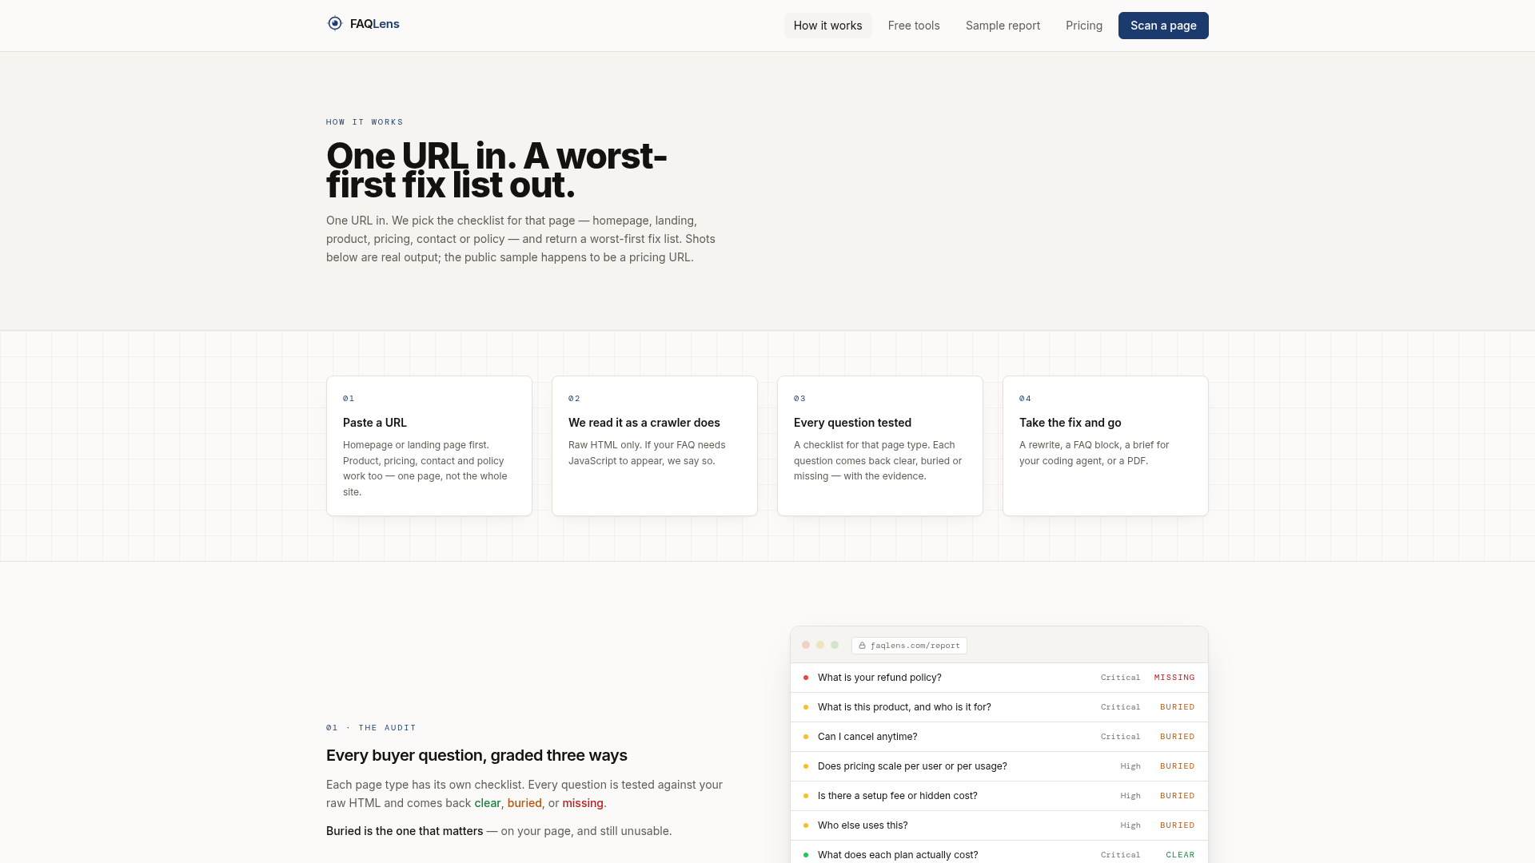The image size is (1535, 863).
Task: Click the yellow window dot in report mockup
Action: (820, 645)
